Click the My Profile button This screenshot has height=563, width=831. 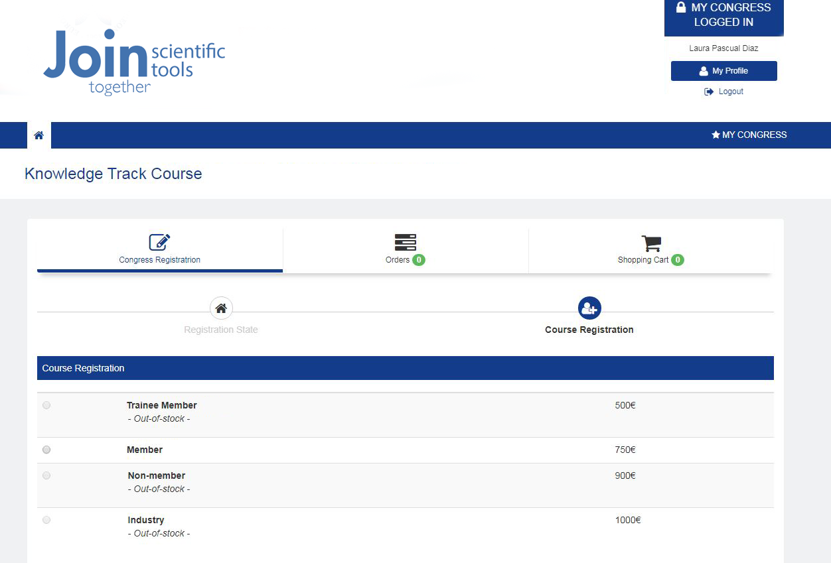[724, 71]
